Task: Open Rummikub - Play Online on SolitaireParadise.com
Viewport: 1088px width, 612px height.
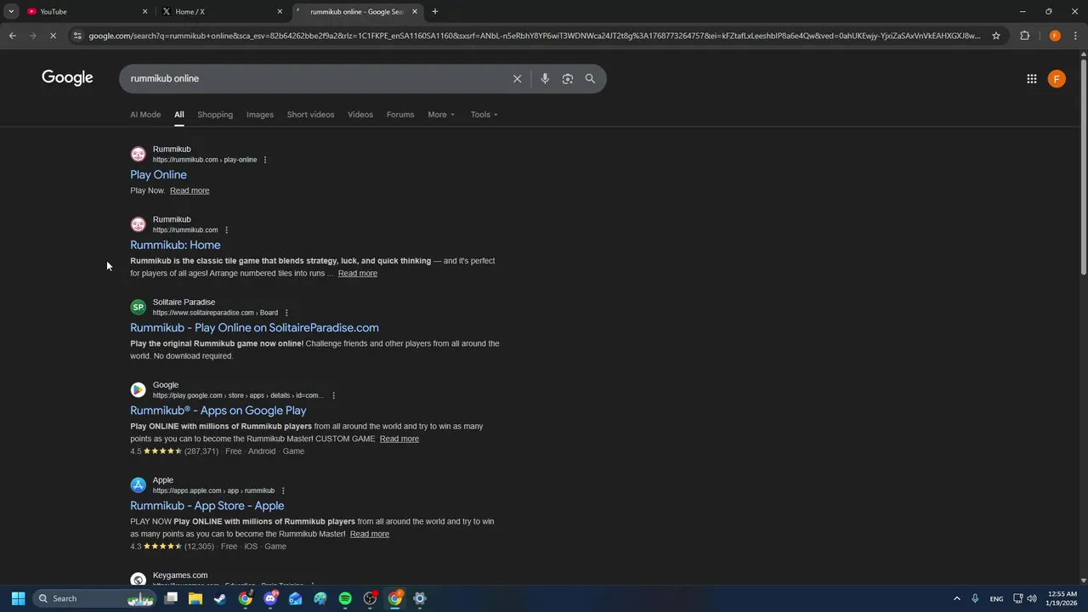Action: point(254,327)
